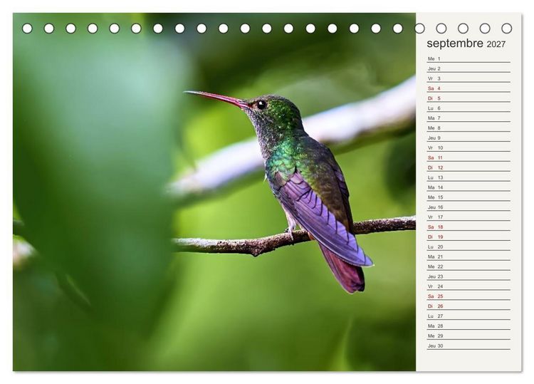Select the 'Jeu 30' date row
Viewport: 534px width, 384px height.
tap(468, 346)
